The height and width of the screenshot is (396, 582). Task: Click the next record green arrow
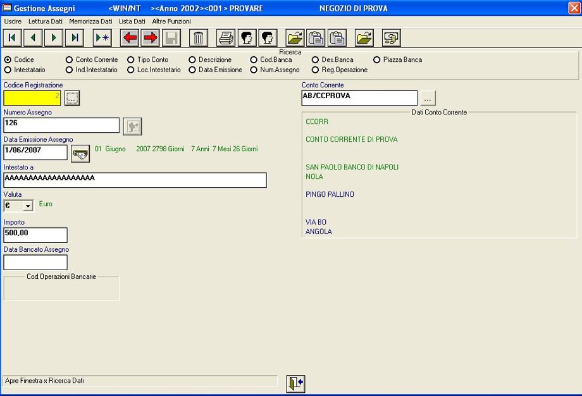pyautogui.click(x=54, y=38)
